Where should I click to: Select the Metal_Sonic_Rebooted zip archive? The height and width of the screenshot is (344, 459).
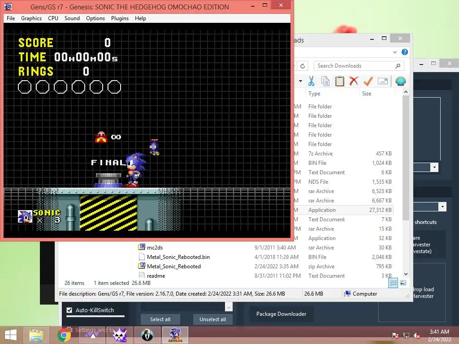174,267
